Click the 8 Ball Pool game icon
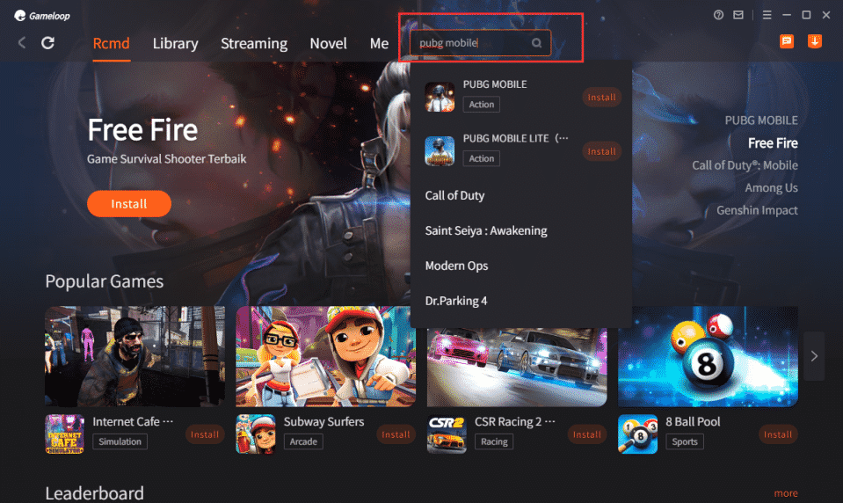This screenshot has height=503, width=843. pyautogui.click(x=637, y=434)
